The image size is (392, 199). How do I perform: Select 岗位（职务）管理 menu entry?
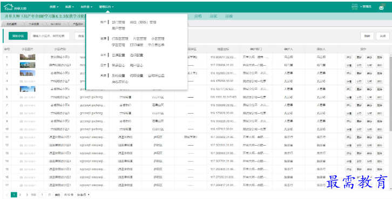click(x=143, y=22)
